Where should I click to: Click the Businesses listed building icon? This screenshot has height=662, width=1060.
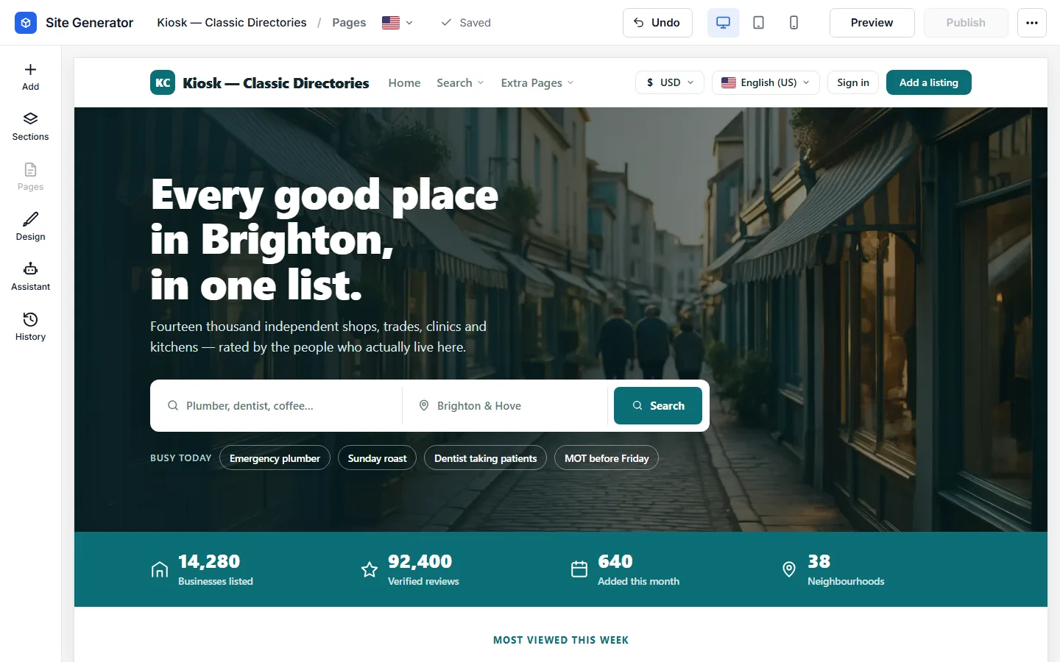pyautogui.click(x=160, y=569)
